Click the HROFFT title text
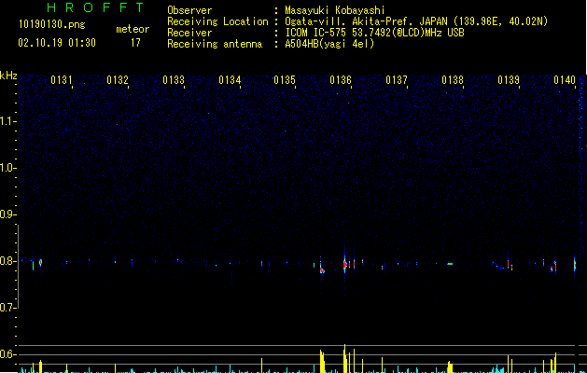 pyautogui.click(x=96, y=7)
